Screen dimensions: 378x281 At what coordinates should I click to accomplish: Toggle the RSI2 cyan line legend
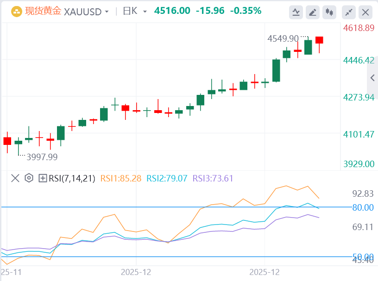tap(167, 178)
